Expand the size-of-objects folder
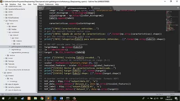180x101 pixels. [x=4, y=84]
